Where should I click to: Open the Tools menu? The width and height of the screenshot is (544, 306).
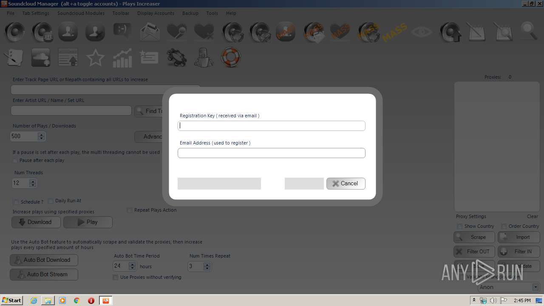pyautogui.click(x=212, y=13)
